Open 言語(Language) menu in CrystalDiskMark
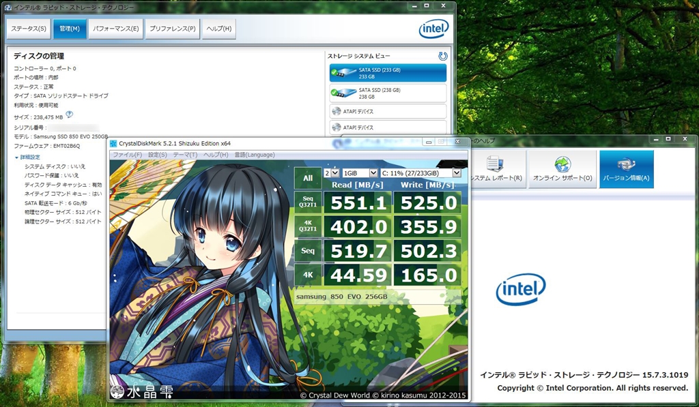 [255, 155]
